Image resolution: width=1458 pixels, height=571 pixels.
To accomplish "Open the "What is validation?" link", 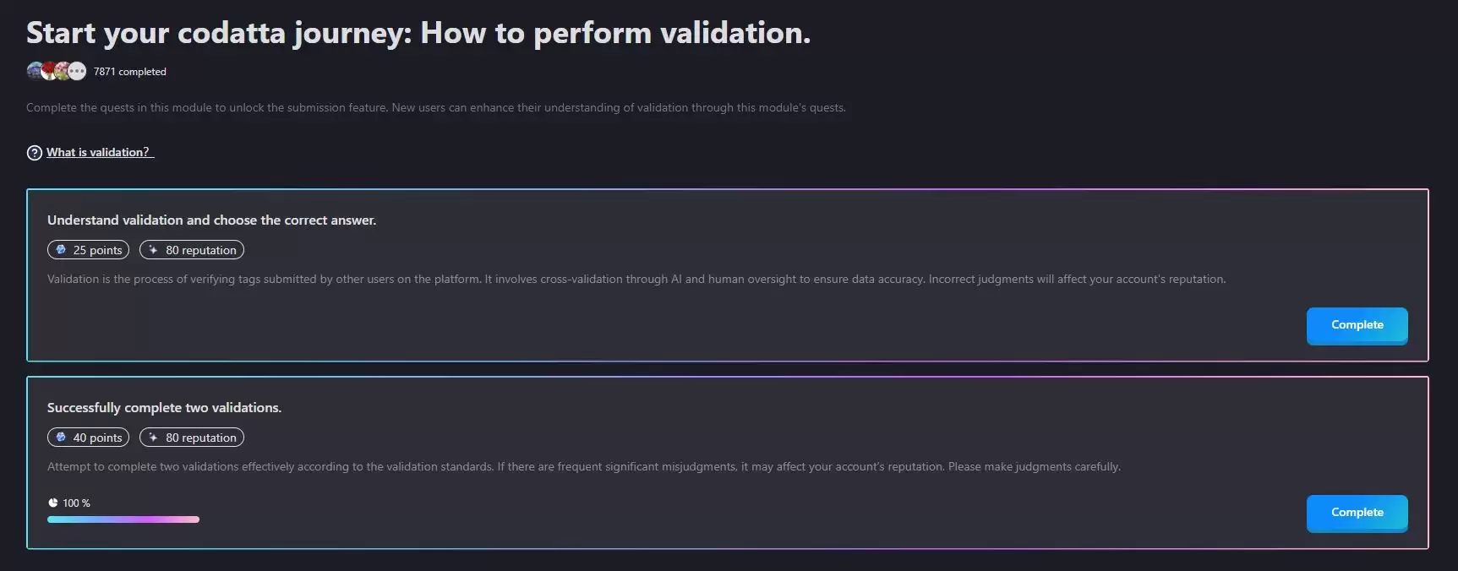I will point(98,152).
